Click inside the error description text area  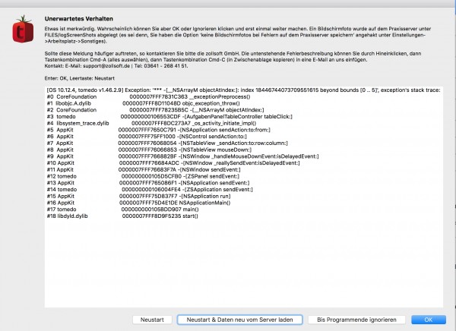coord(244,197)
